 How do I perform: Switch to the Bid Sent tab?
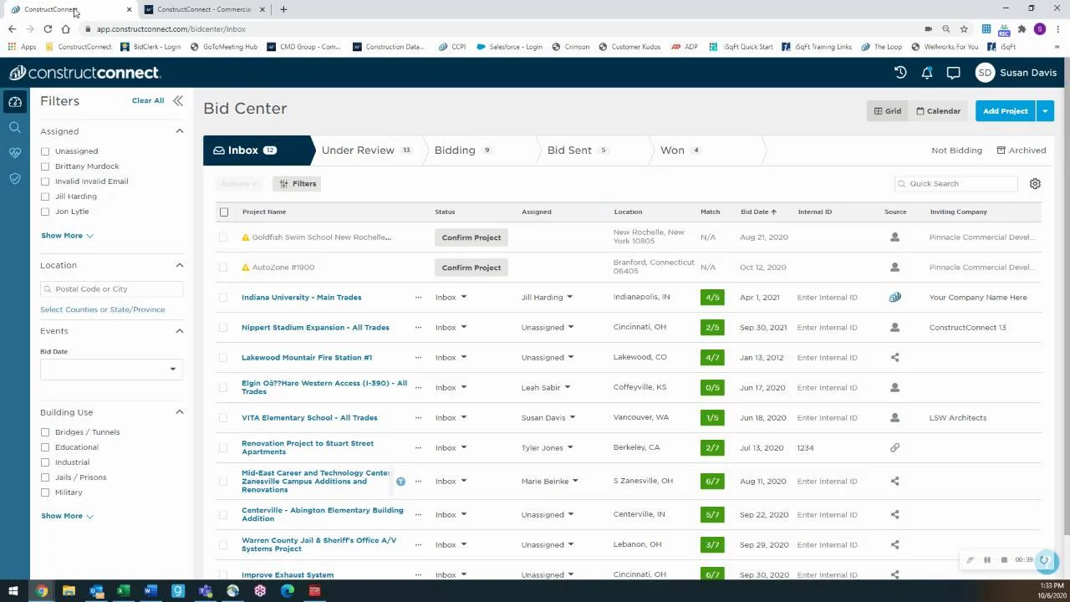click(x=569, y=150)
